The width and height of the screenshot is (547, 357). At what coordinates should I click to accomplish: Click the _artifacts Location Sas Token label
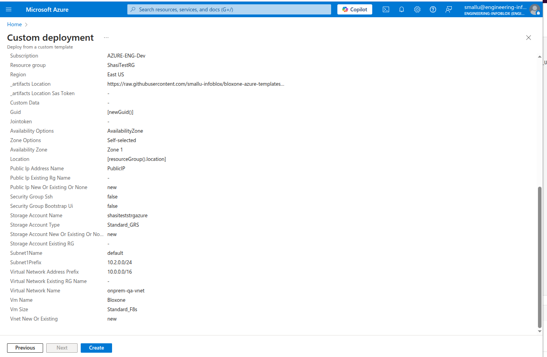click(x=42, y=93)
